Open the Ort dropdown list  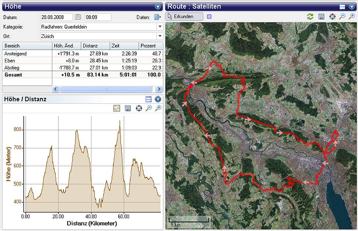point(160,36)
